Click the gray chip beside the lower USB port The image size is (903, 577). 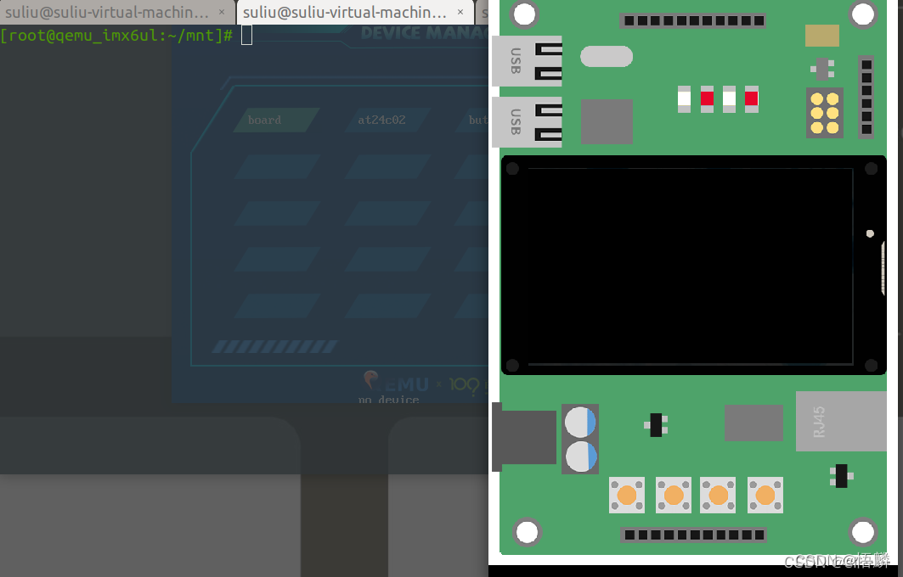[607, 121]
